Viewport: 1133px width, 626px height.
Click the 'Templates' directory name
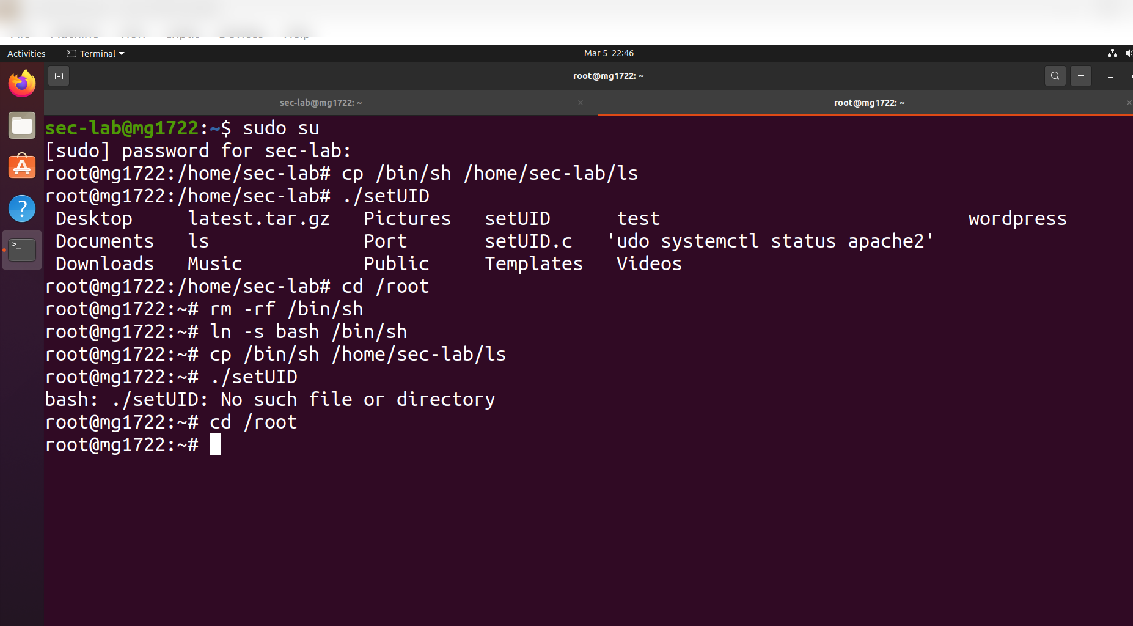(533, 264)
